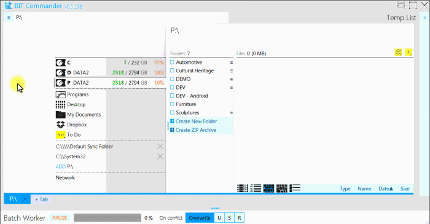Expand the Automotive folder menu handle
Image resolution: width=430 pixels, height=224 pixels.
[x=232, y=63]
